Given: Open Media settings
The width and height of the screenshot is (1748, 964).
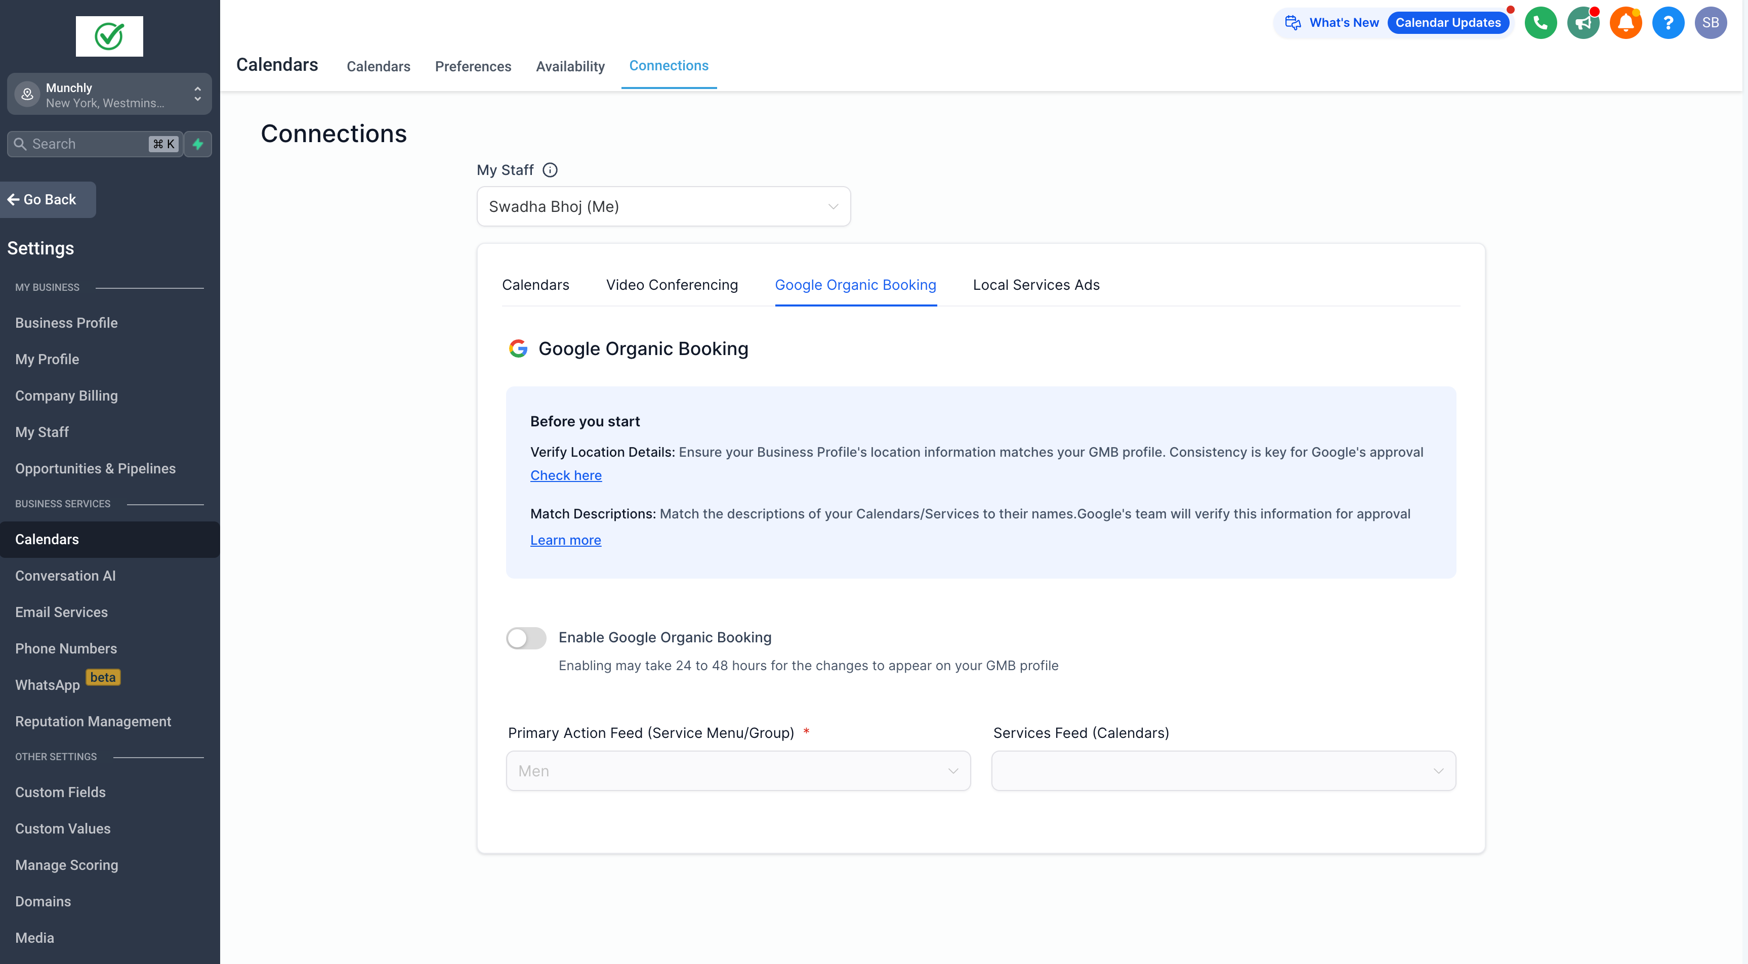Looking at the screenshot, I should tap(34, 938).
